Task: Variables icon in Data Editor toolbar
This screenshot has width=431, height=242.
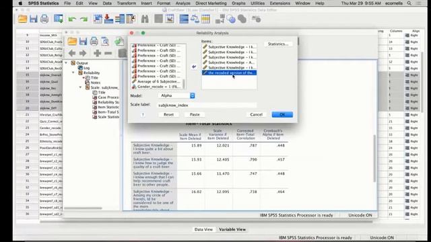Action: click(x=120, y=19)
